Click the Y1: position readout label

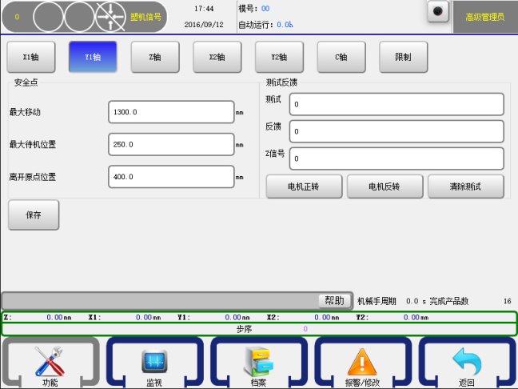184,317
